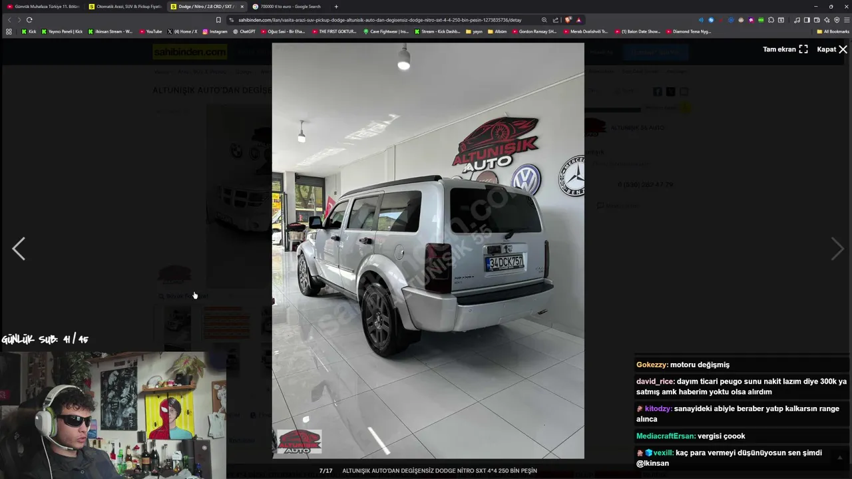Viewport: 852px width, 479px height.
Task: Click vexill username in chat
Action: point(663,453)
